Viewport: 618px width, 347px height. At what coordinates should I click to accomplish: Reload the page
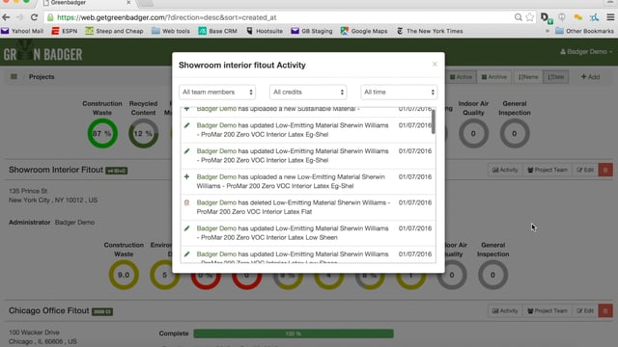pyautogui.click(x=35, y=17)
